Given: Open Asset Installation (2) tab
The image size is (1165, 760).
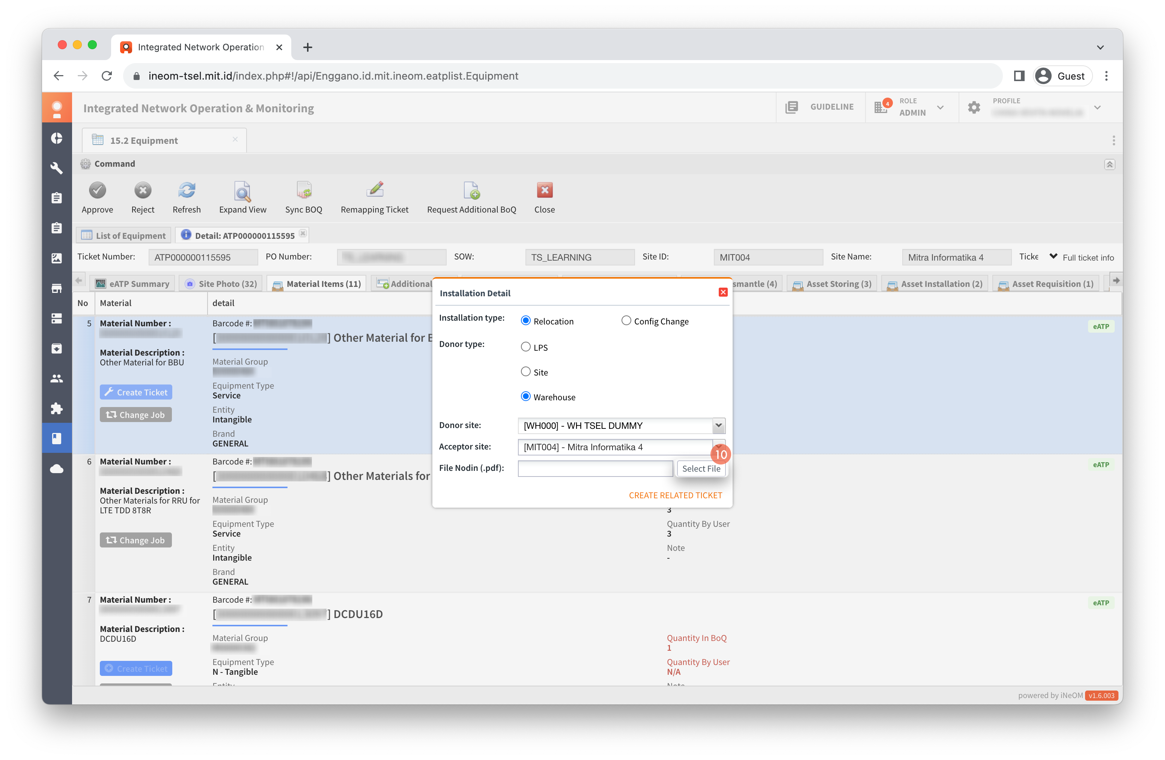Looking at the screenshot, I should (x=935, y=283).
